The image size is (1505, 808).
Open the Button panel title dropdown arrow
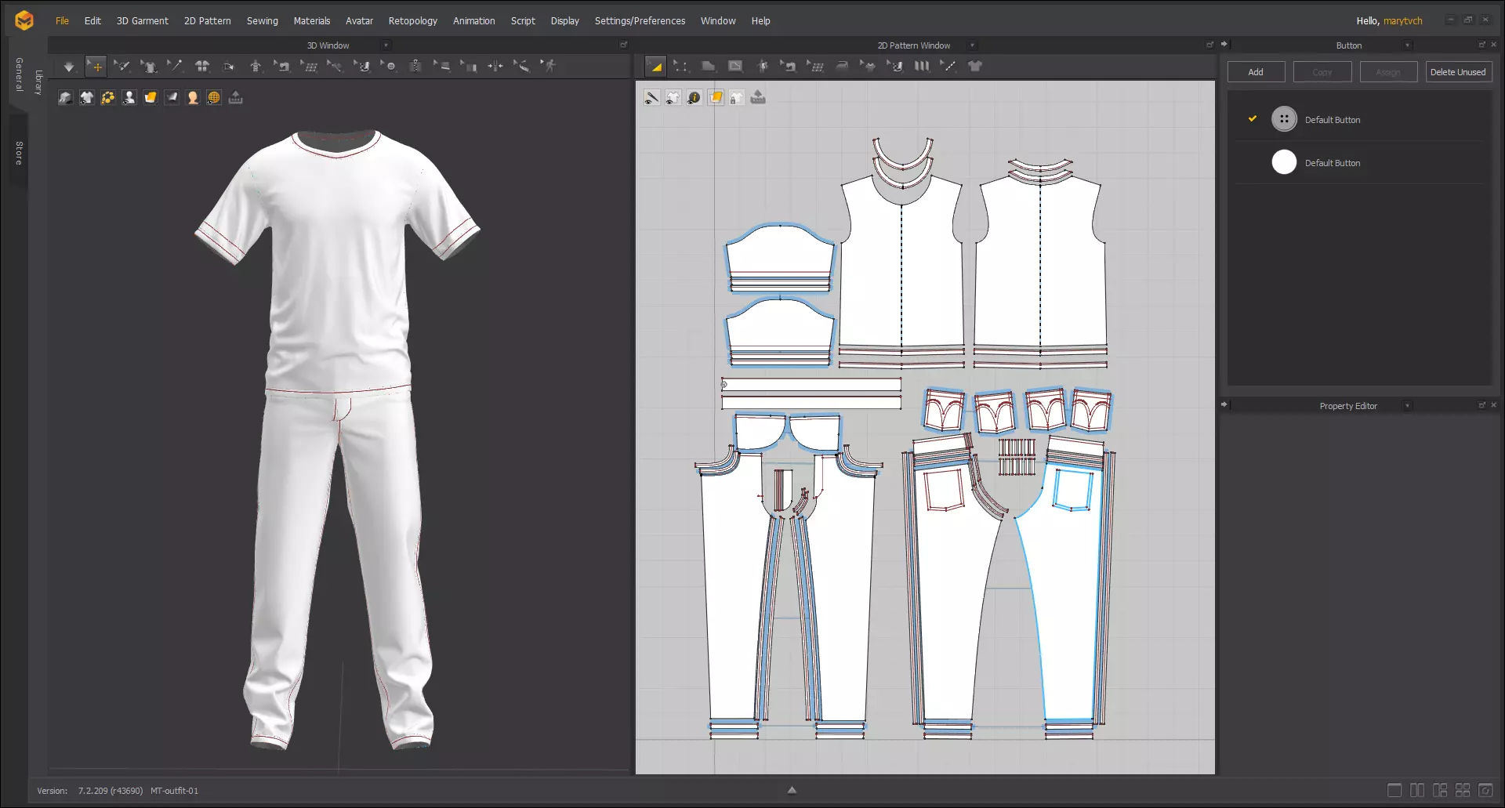[x=1407, y=45]
